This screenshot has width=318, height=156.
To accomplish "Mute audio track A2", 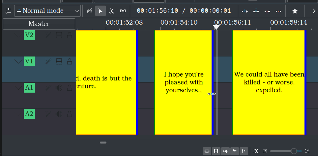I will click(x=59, y=114).
